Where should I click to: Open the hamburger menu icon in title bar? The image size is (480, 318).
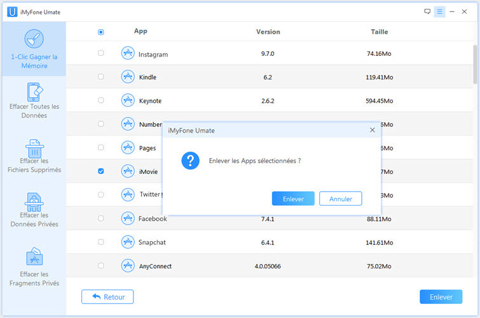[x=439, y=11]
